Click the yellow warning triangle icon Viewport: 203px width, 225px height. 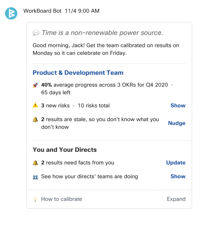click(35, 105)
